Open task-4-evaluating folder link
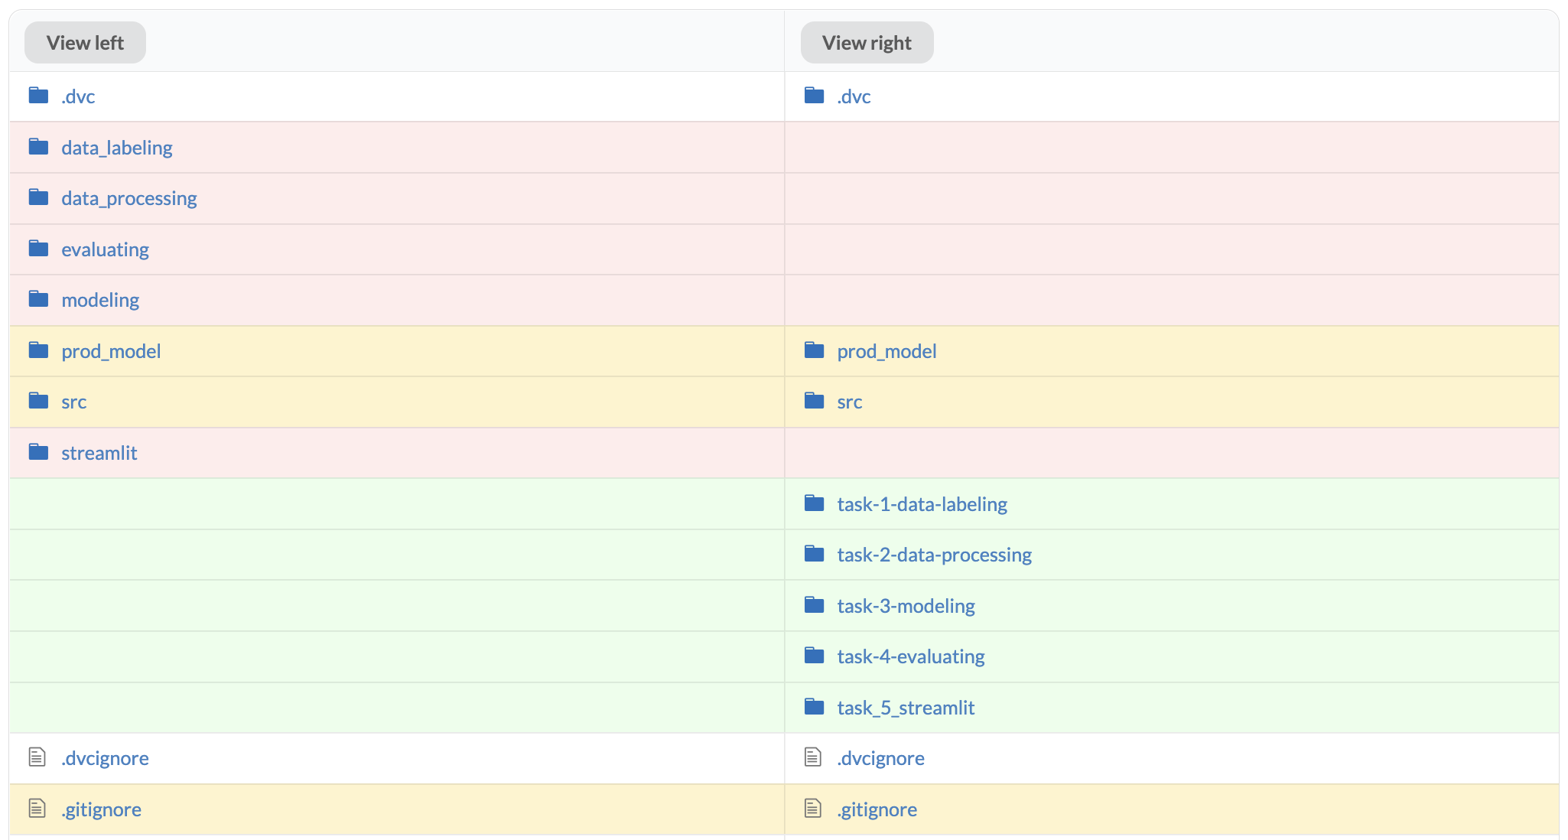The height and width of the screenshot is (840, 1568). (x=910, y=656)
